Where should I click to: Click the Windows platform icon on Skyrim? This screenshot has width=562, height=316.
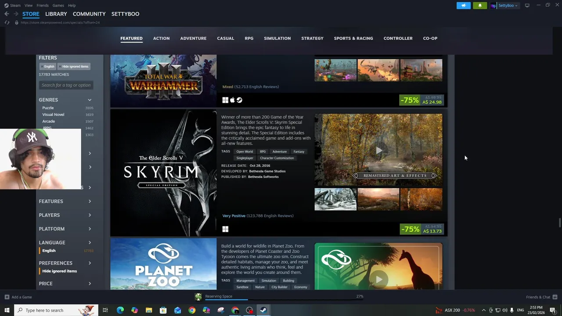(225, 229)
